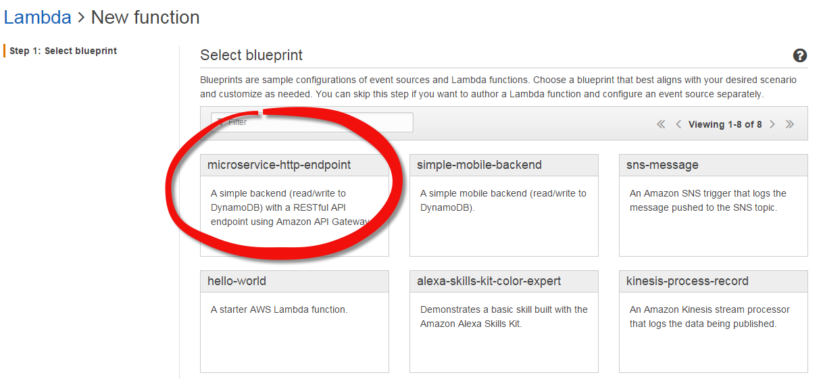The width and height of the screenshot is (821, 379).
Task: Choose the alexa-skills-kit-color-expert blueprint
Action: tap(504, 322)
